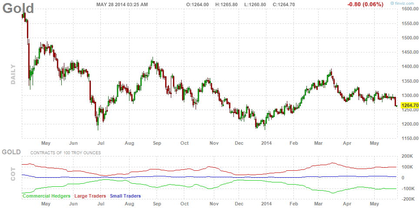Viewport: 419px width, 208px height.
Task: Click the vertical DAILY timeframe label
Action: (x=13, y=74)
